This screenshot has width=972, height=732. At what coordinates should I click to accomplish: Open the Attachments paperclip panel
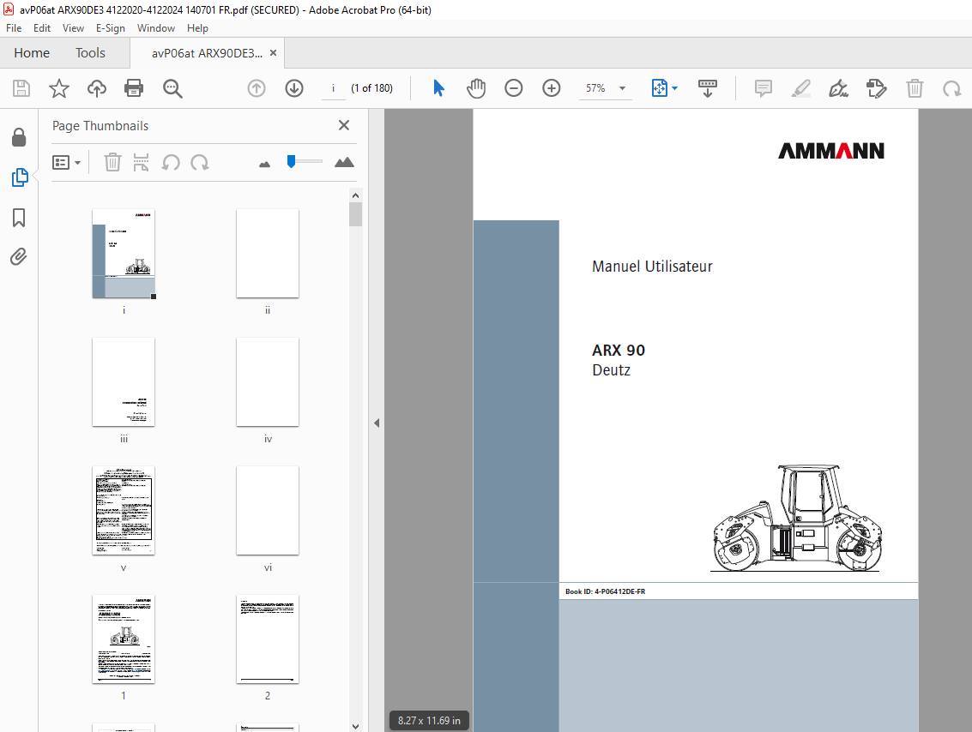point(19,256)
